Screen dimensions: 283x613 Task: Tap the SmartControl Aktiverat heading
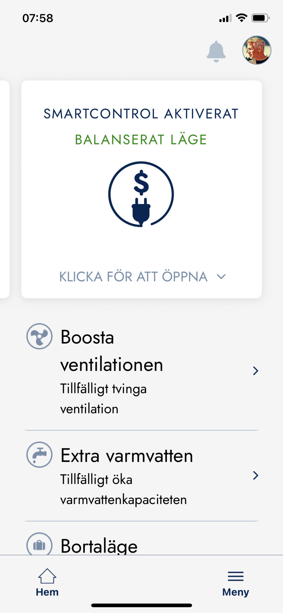coord(141,114)
